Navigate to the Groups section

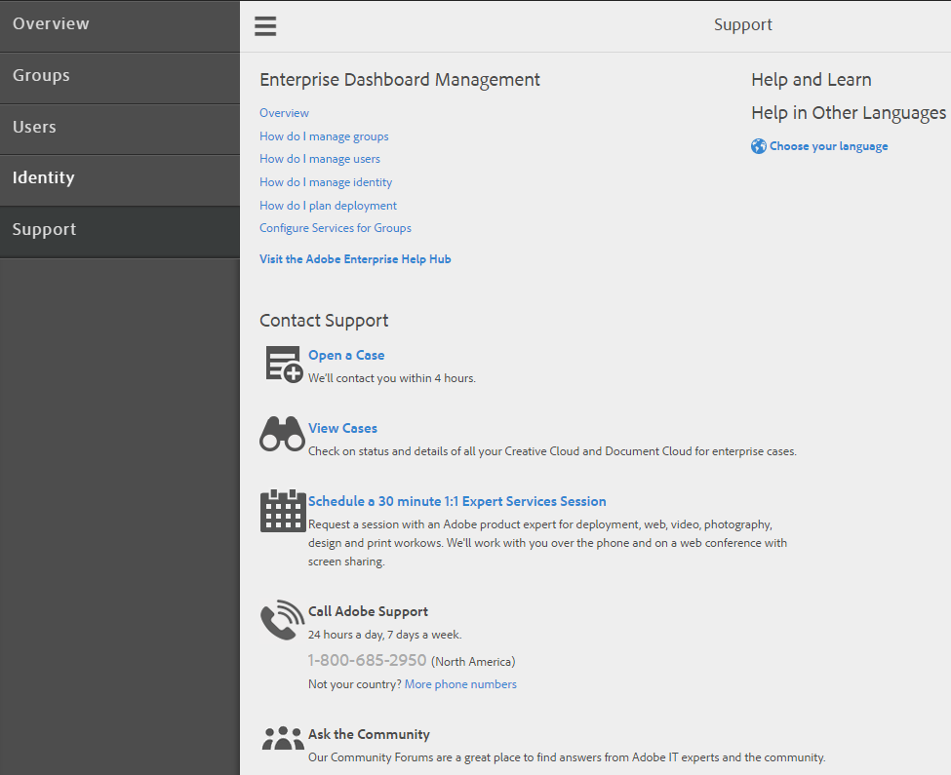(x=41, y=75)
